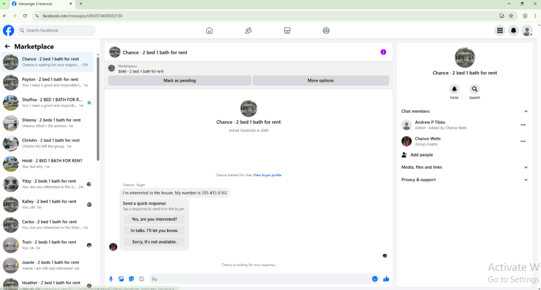Click the back arrow beside Marketplace heading
The height and width of the screenshot is (290, 541).
coord(7,46)
